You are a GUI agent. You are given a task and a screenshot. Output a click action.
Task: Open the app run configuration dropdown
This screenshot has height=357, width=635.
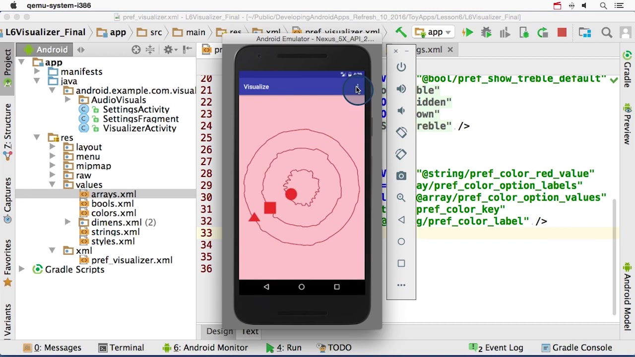point(433,33)
